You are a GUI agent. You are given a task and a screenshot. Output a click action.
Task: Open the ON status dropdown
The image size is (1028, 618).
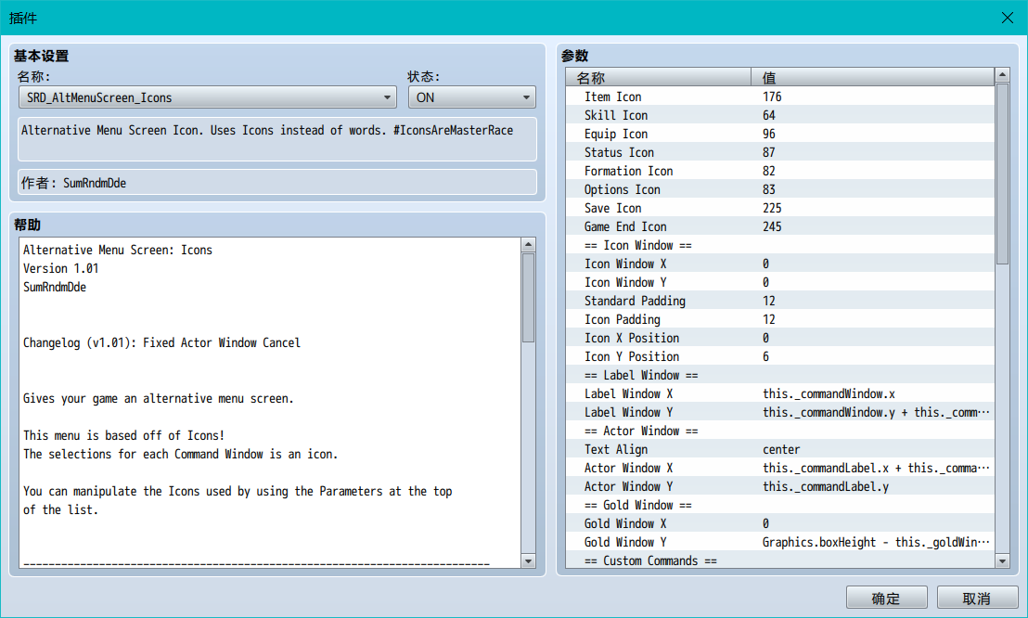(472, 97)
